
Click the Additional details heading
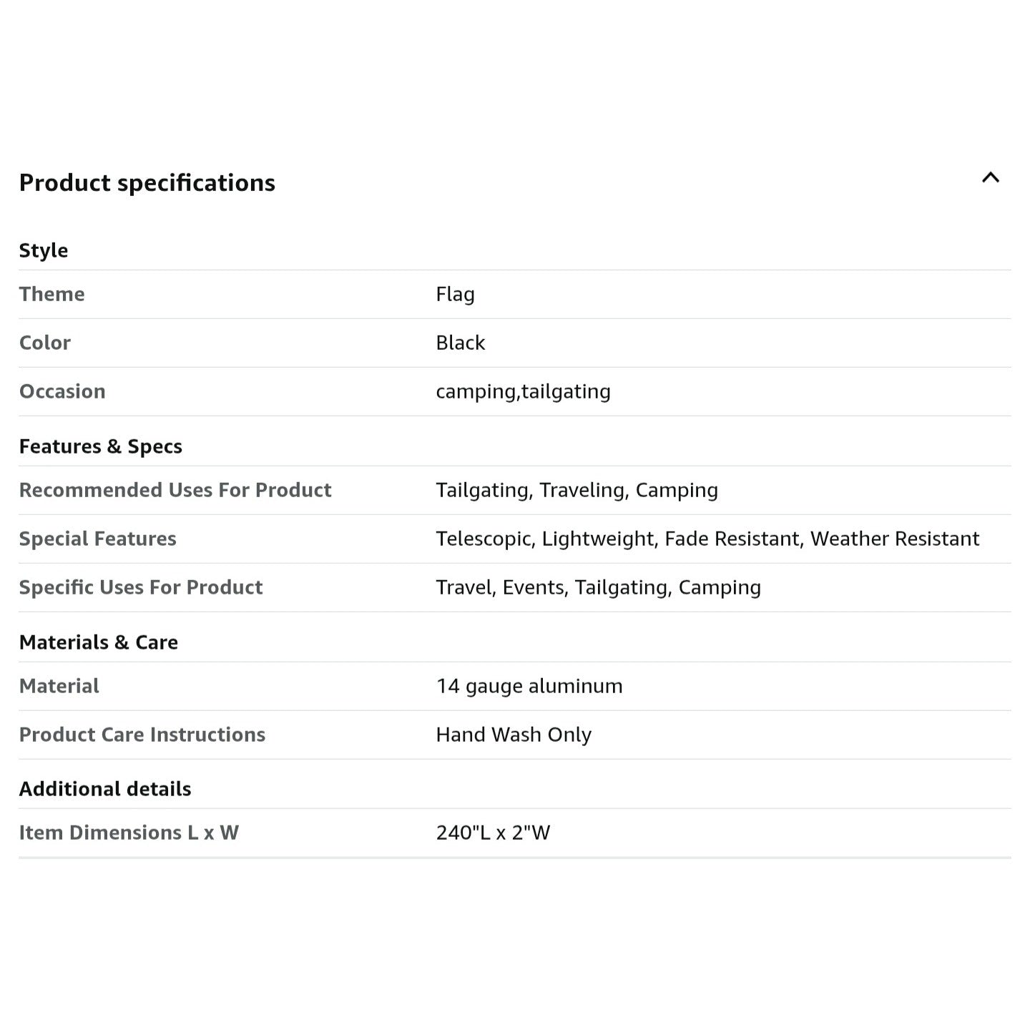coord(105,789)
